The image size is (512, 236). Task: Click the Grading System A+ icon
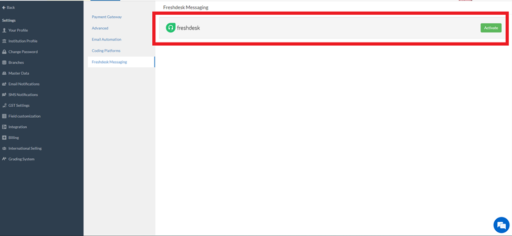point(4,159)
